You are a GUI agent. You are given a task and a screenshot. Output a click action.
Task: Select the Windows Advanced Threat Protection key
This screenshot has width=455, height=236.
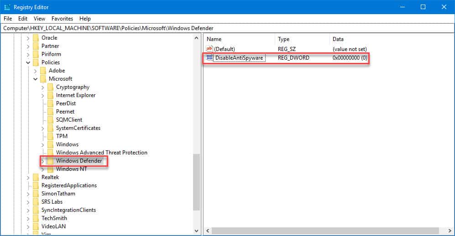tap(102, 153)
